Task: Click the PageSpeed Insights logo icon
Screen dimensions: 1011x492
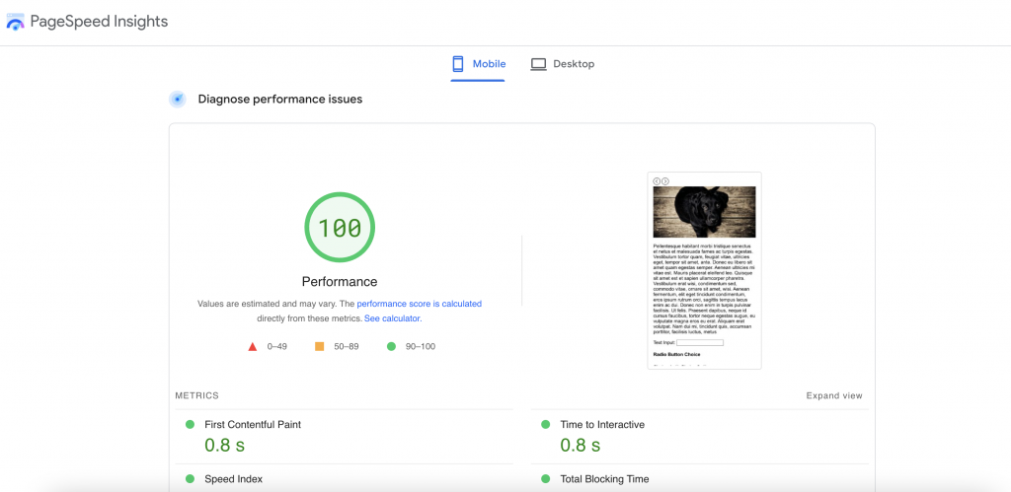Action: point(15,22)
